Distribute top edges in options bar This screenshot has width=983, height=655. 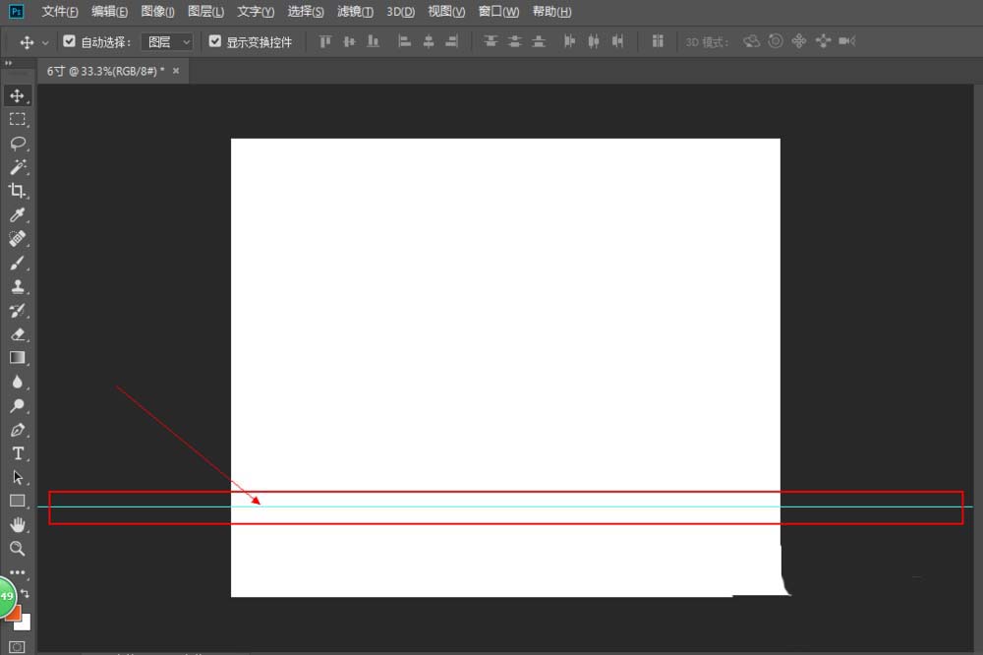491,41
